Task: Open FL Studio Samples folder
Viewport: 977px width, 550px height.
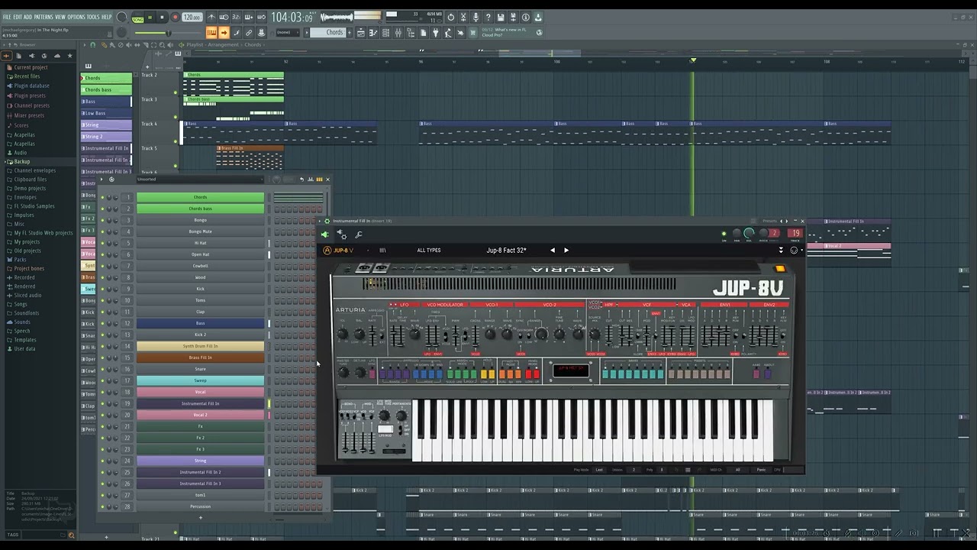Action: click(x=34, y=206)
